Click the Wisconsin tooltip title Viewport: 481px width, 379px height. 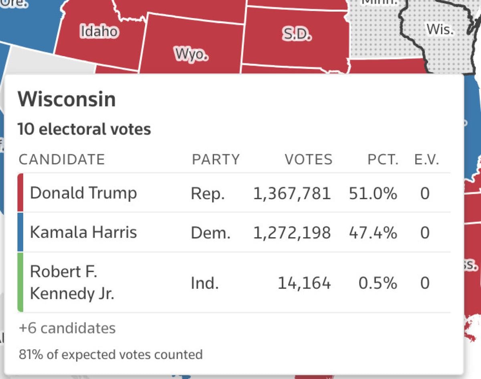[67, 99]
